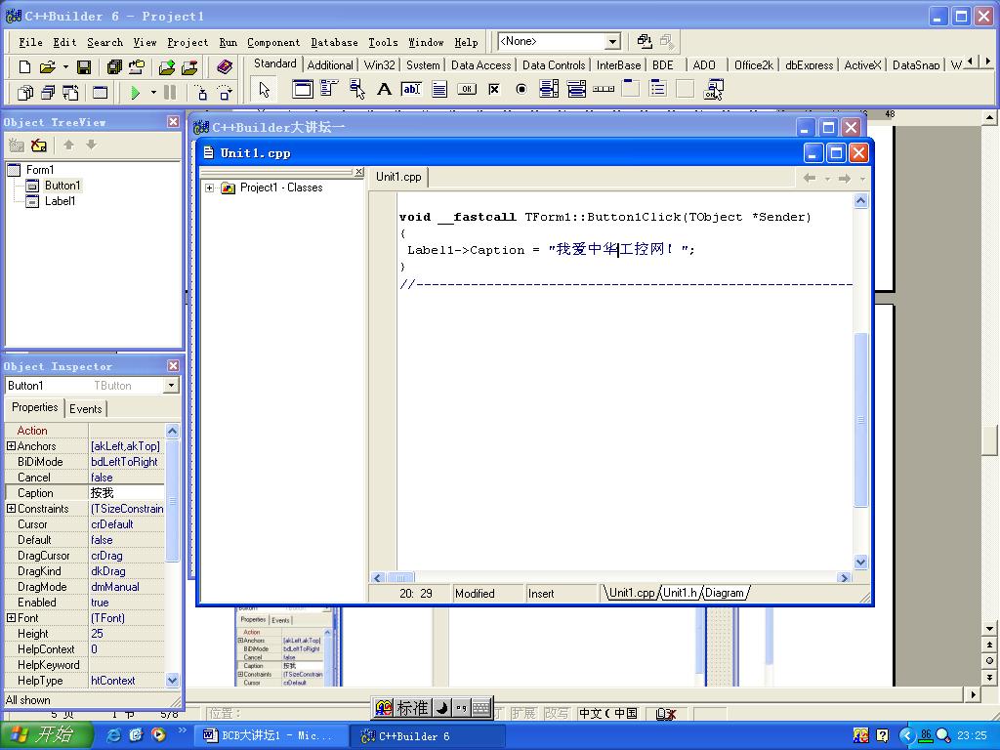Select the Label 'A' palette component
Screen dimensions: 1000x750
tap(384, 89)
